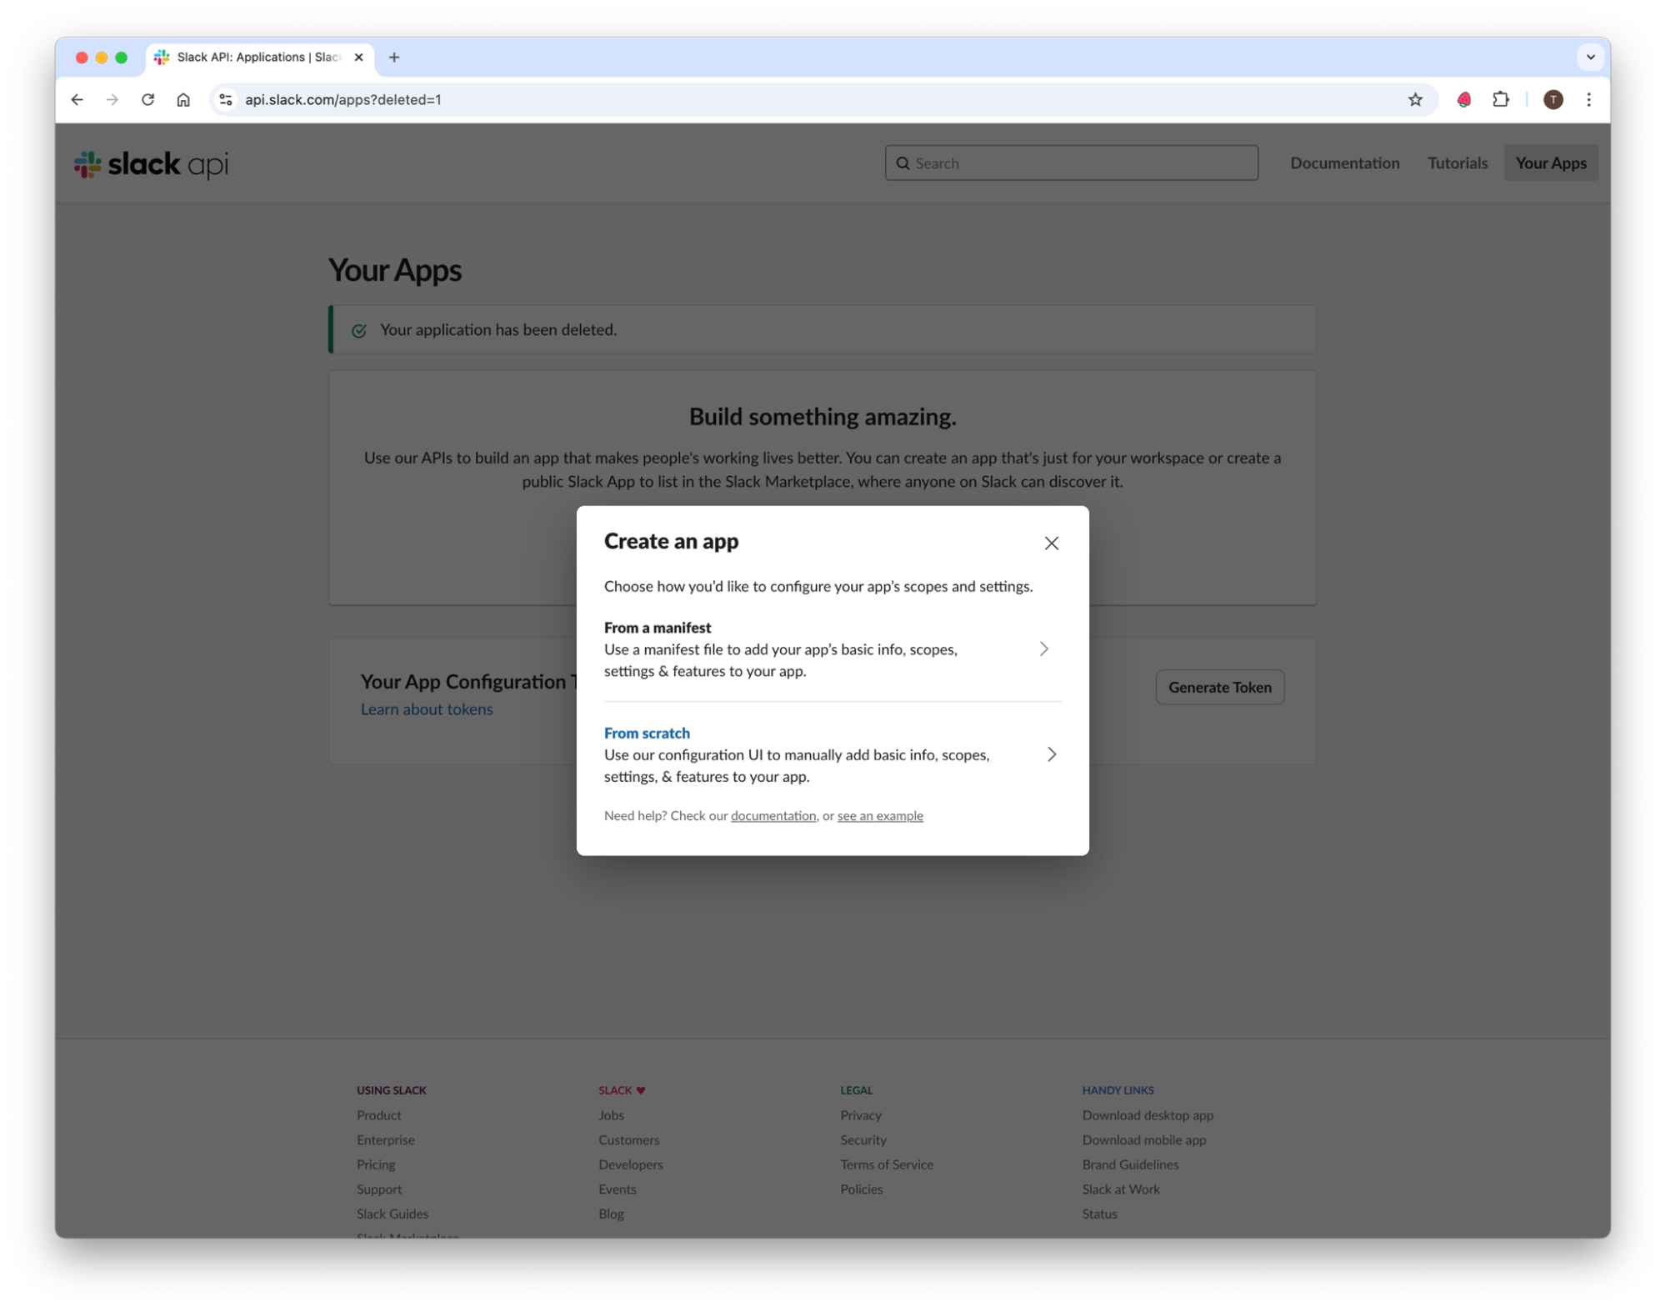1666x1312 pixels.
Task: Close the Create an app dialog
Action: pos(1051,543)
